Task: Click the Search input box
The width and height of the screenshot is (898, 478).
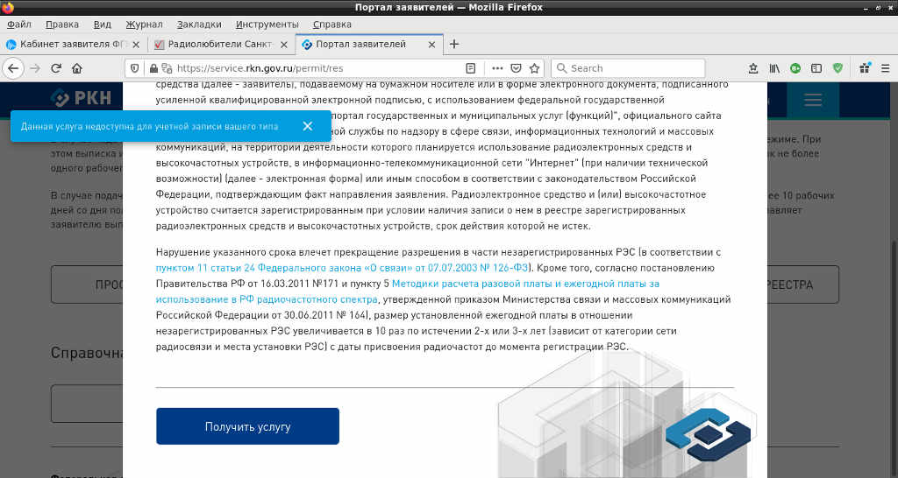Action: [x=628, y=68]
